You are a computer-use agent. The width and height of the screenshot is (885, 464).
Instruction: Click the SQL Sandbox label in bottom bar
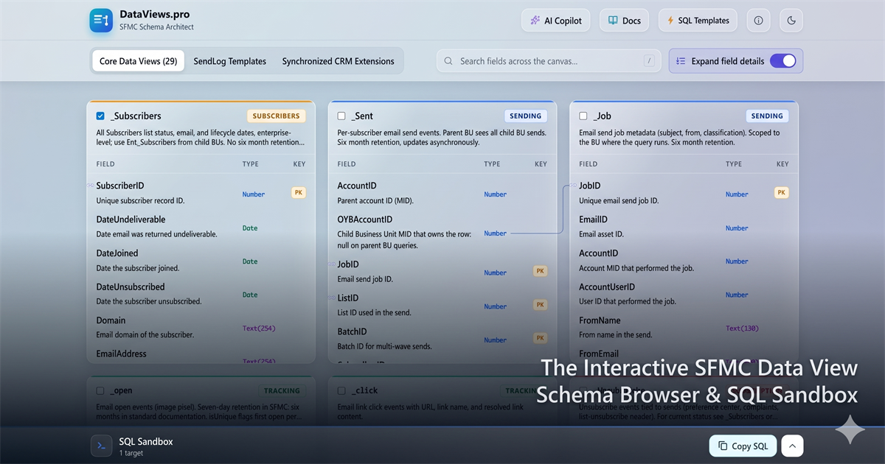(x=146, y=441)
